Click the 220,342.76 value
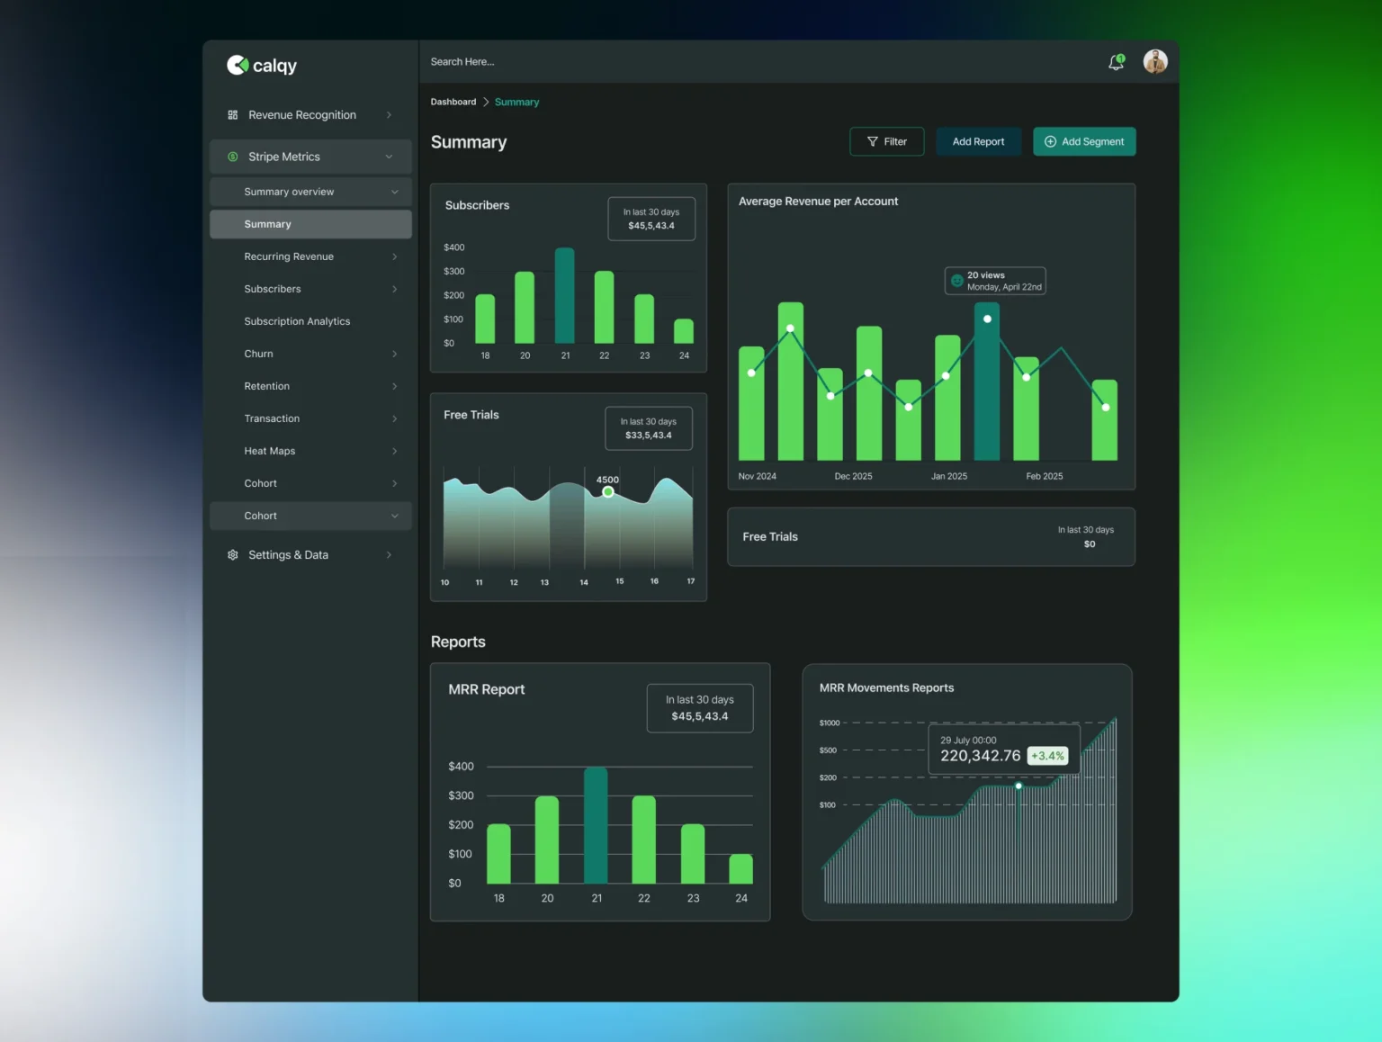The width and height of the screenshot is (1382, 1042). coord(981,756)
